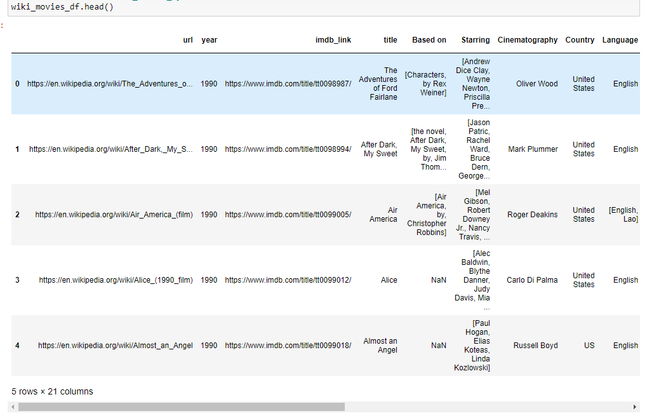This screenshot has height=418, width=647.
Task: Click the 'Cinematography' column header
Action: [x=528, y=40]
